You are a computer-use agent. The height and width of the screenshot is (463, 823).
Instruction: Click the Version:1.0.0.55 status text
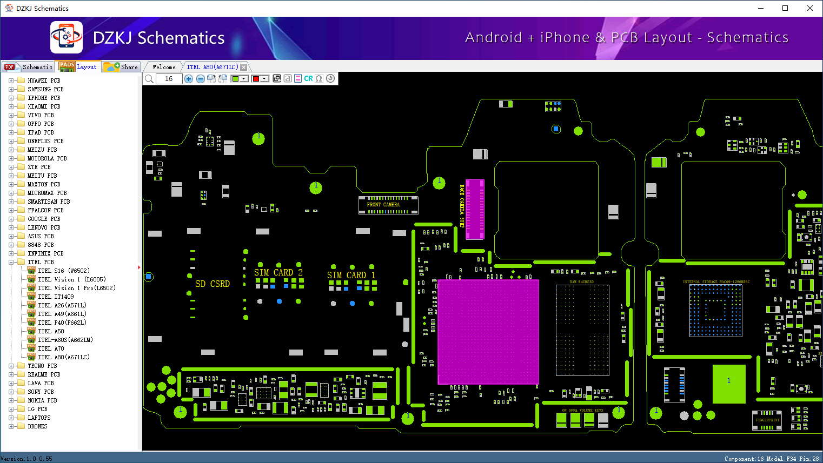click(x=26, y=459)
